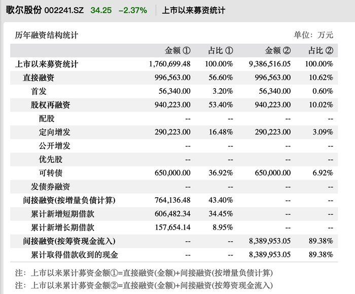The image size is (355, 294).
Task: Select the 累计取得借款收到的现金 row label
Action: click(x=75, y=254)
